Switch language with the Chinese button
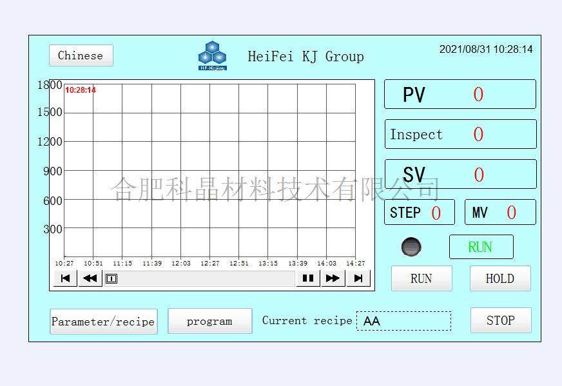This screenshot has height=386, width=562. [x=81, y=55]
